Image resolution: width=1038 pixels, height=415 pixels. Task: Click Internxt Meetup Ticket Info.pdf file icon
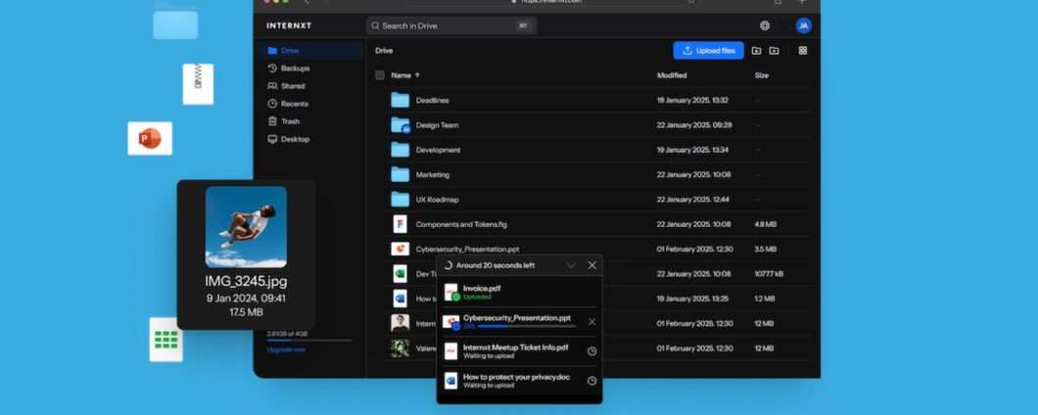point(450,350)
